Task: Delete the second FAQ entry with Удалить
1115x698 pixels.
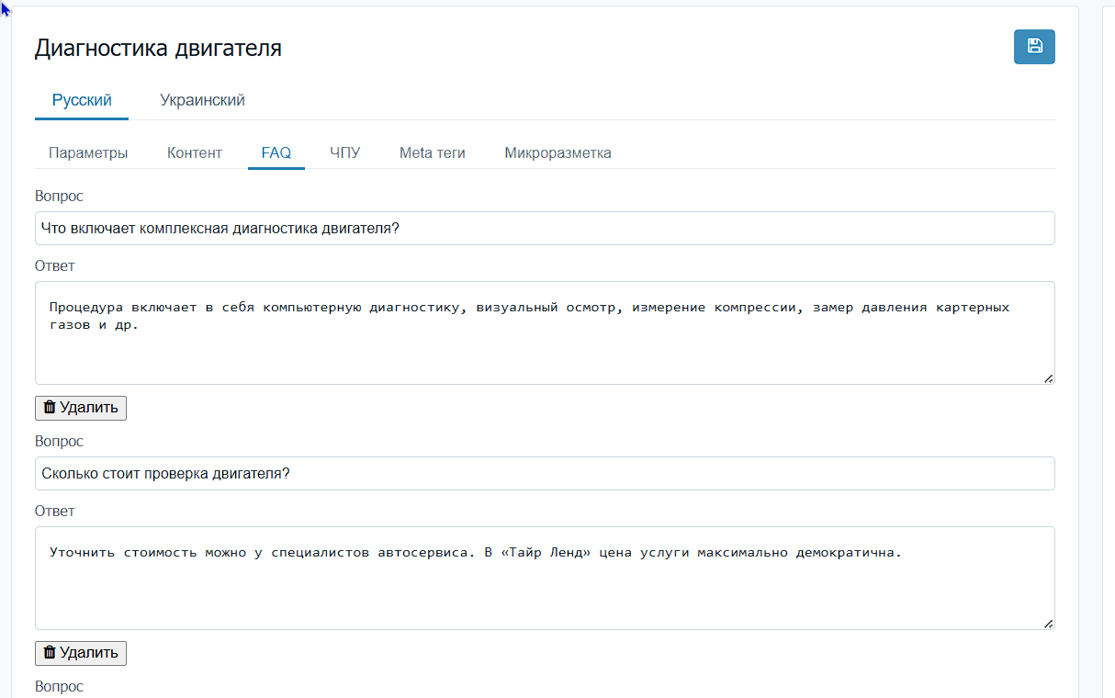Action: pyautogui.click(x=81, y=653)
